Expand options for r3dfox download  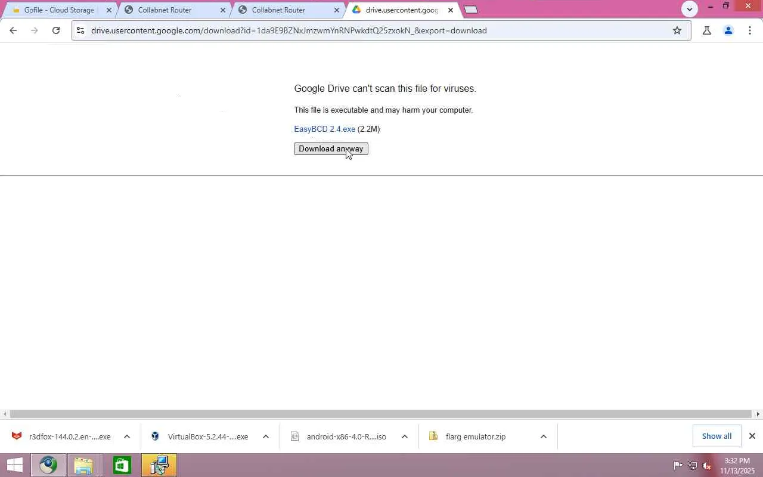click(127, 436)
